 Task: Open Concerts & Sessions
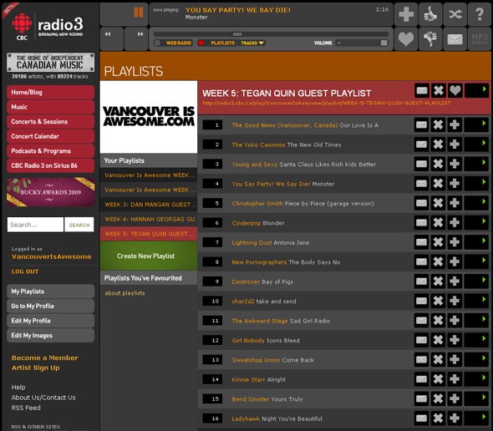[51, 122]
